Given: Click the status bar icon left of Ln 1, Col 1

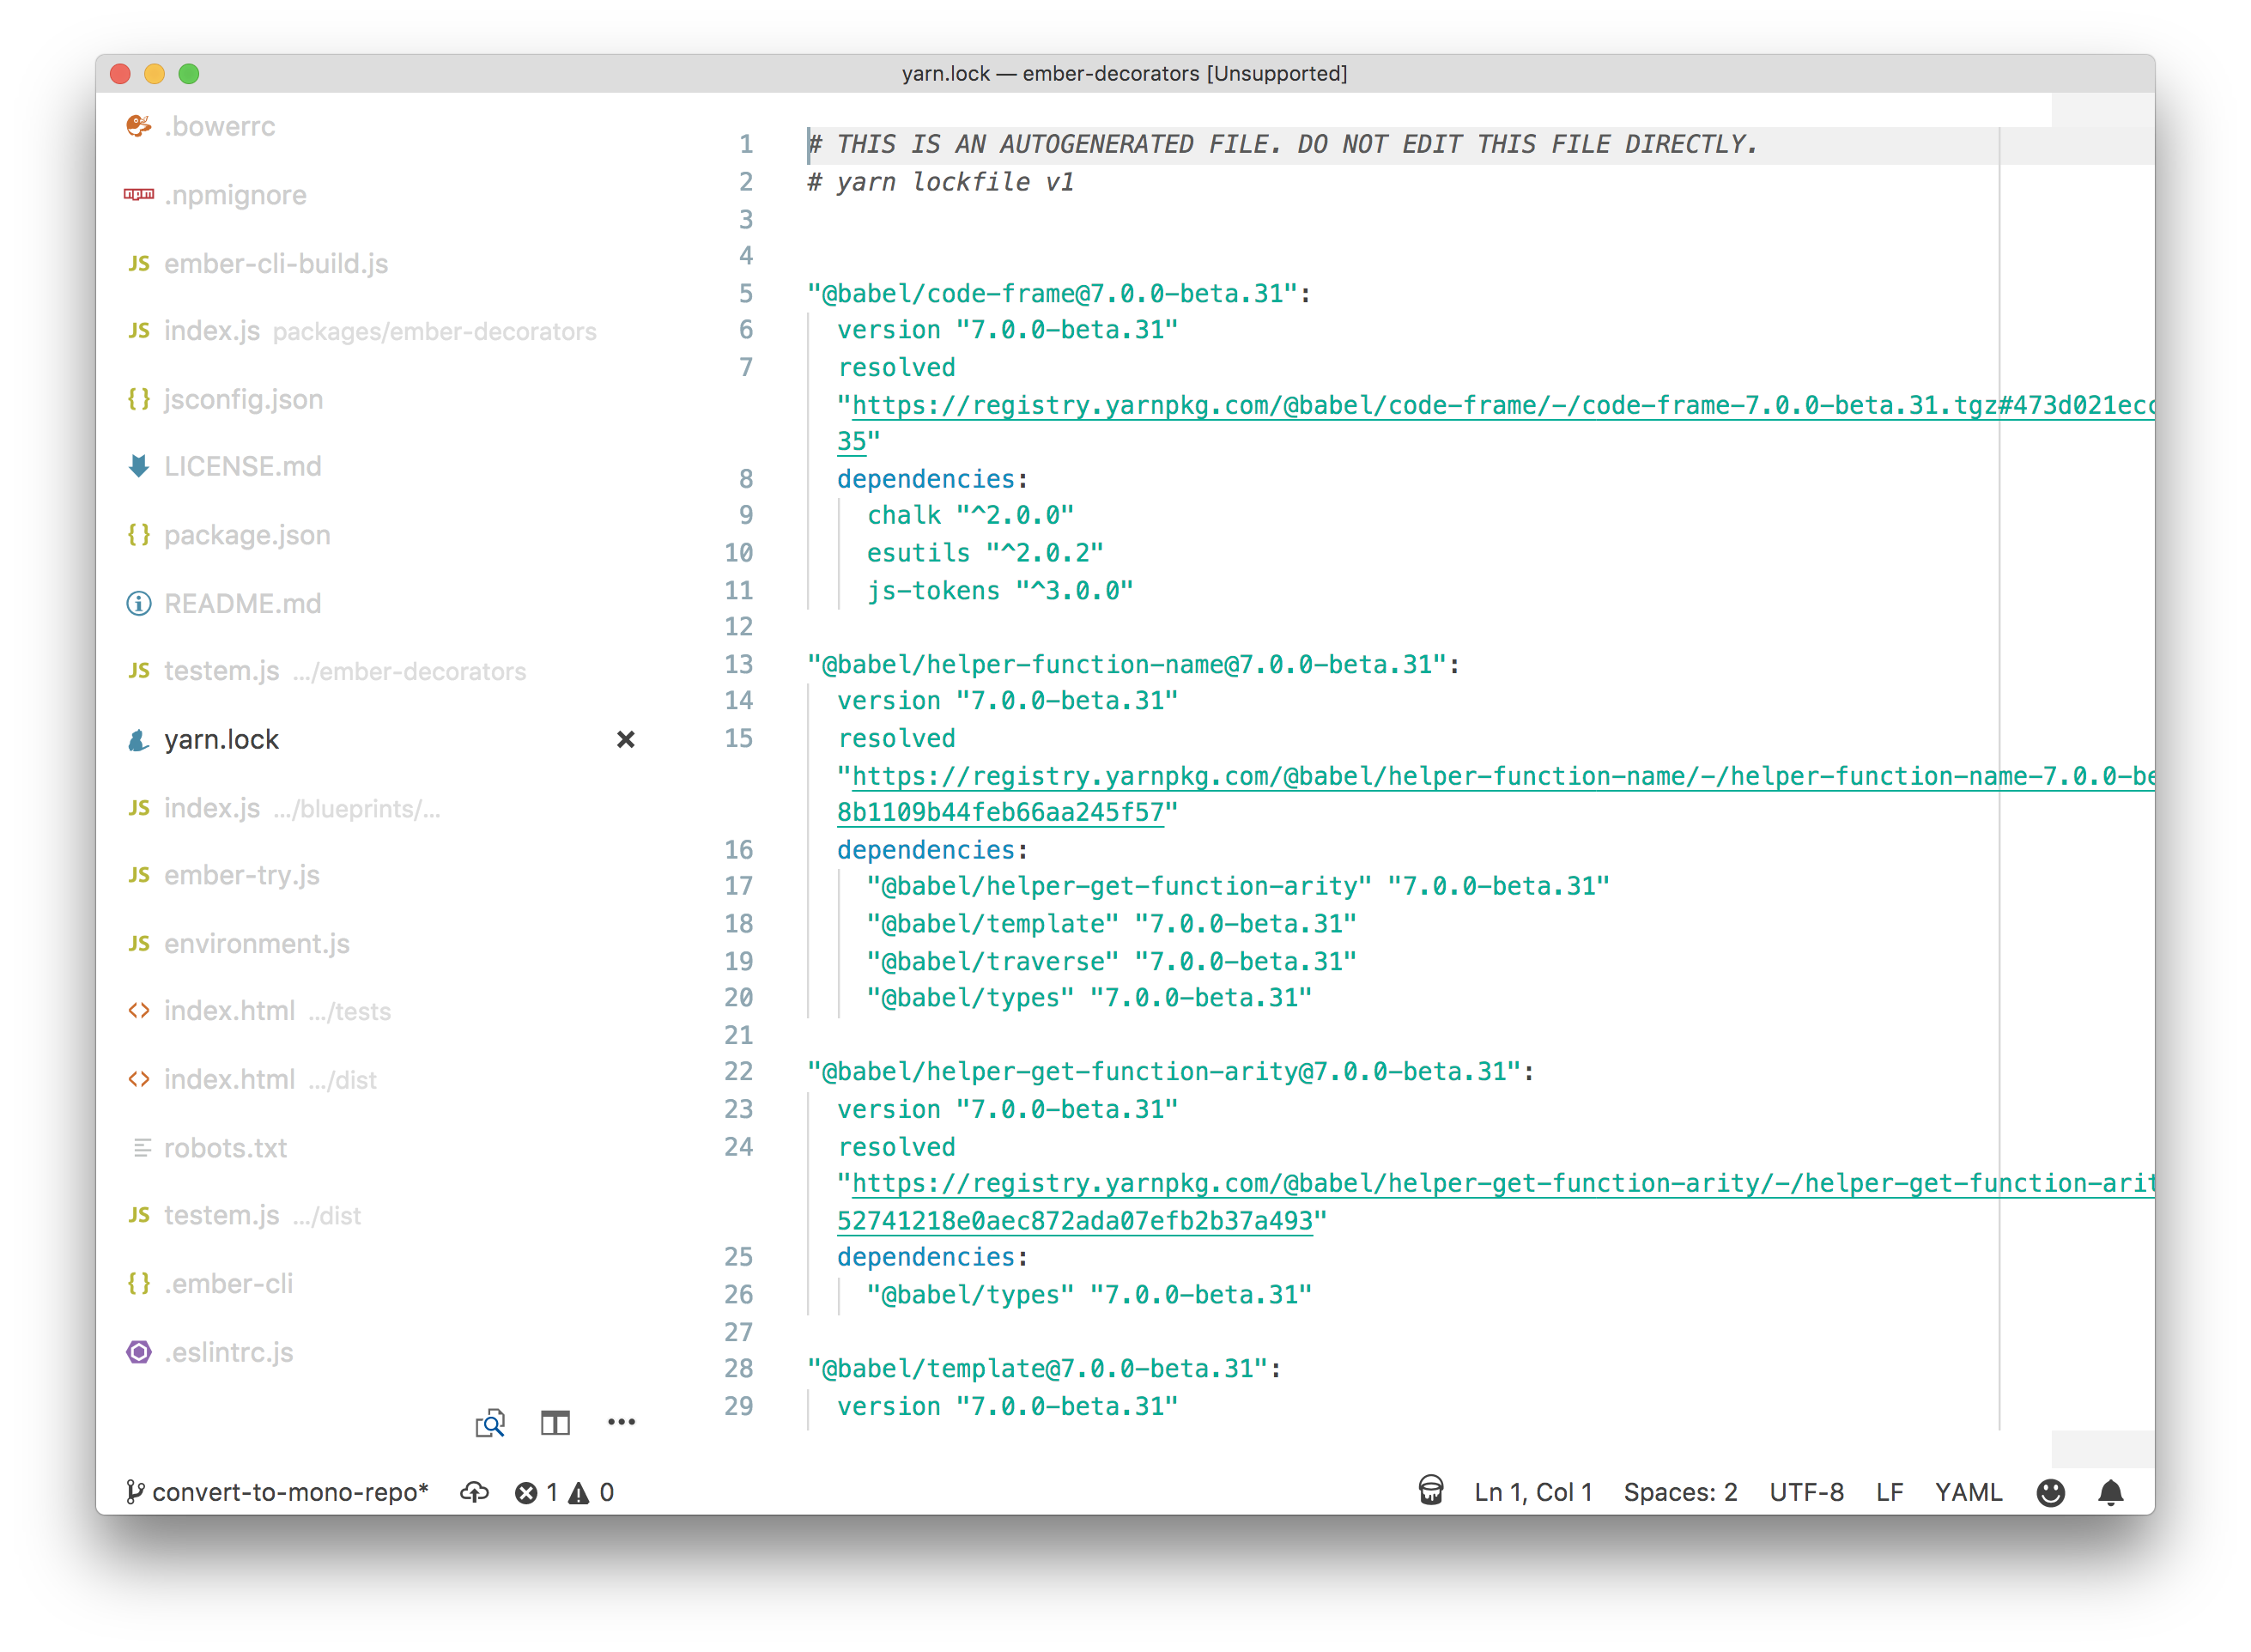Looking at the screenshot, I should click(1430, 1491).
